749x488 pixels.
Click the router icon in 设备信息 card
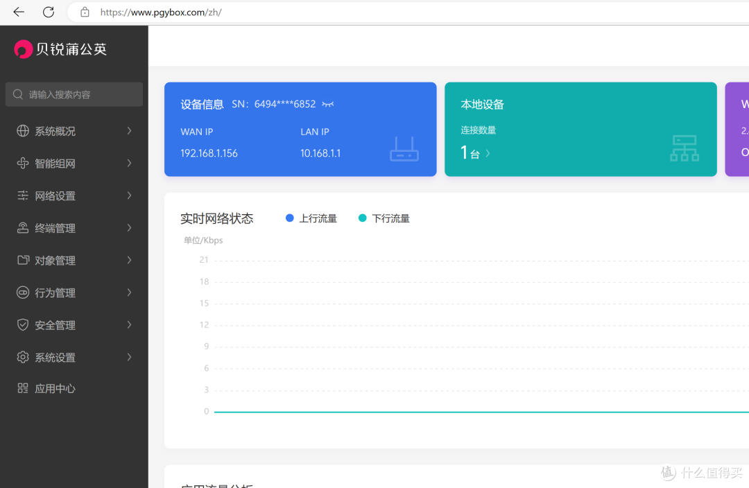(404, 149)
